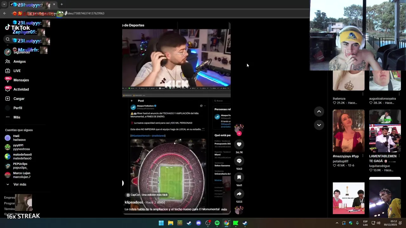
Task: Select Cargar to upload a video
Action: tap(15, 99)
